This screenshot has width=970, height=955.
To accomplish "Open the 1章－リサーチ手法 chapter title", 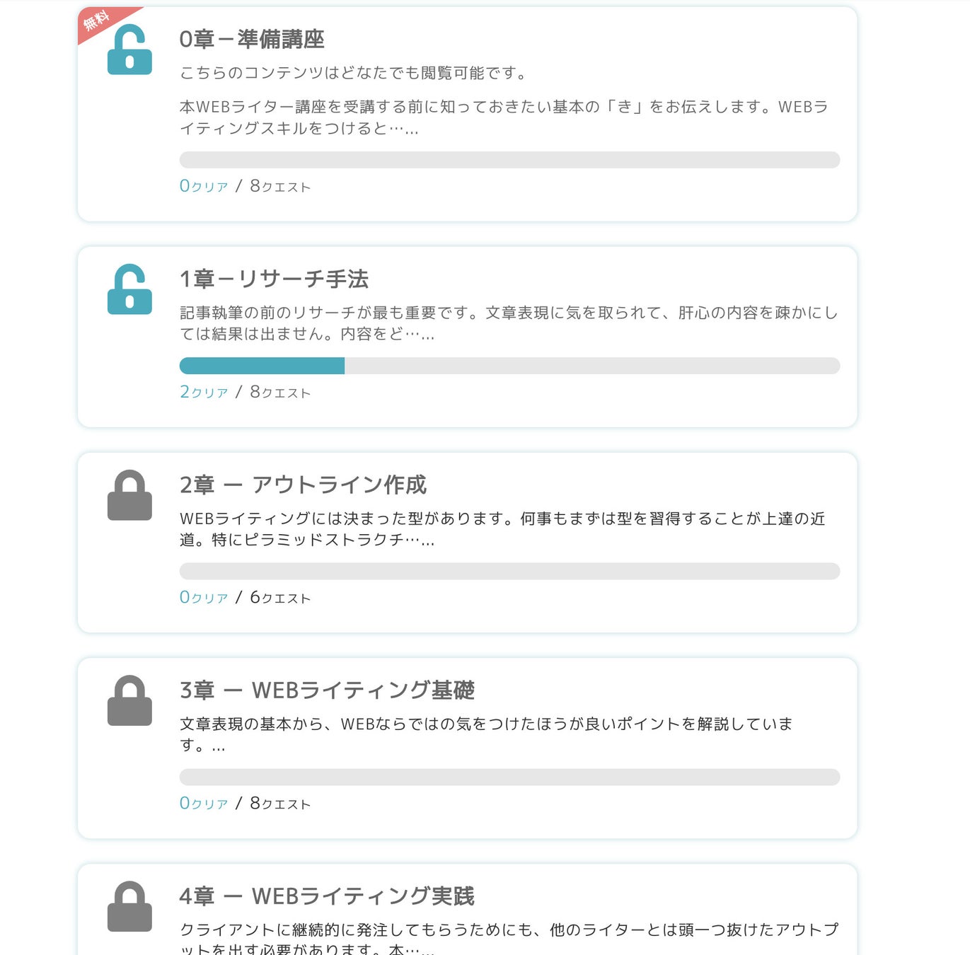I will (x=274, y=279).
